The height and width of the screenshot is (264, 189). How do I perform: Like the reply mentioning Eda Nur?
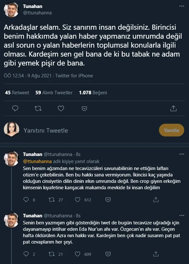(x=78, y=254)
